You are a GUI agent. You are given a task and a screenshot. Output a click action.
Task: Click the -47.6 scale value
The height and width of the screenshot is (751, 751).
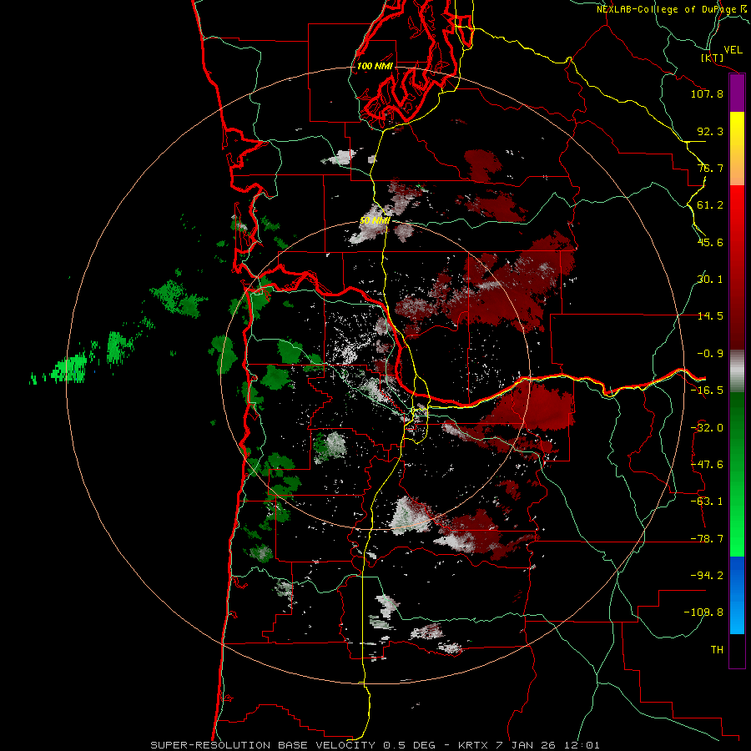tap(707, 465)
